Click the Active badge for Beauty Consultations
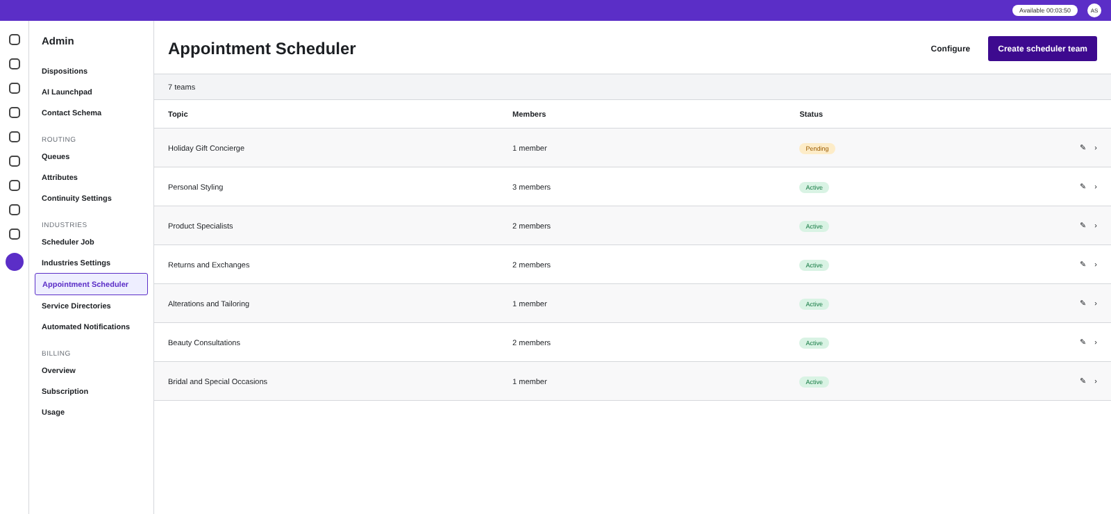Image resolution: width=1111 pixels, height=514 pixels. pos(814,343)
